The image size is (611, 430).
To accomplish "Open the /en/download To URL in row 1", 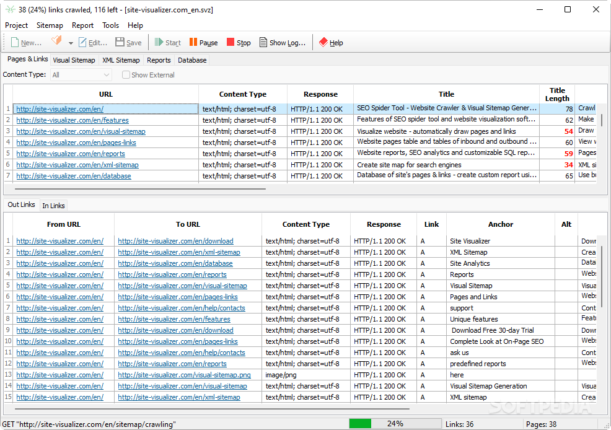I will pyautogui.click(x=175, y=241).
